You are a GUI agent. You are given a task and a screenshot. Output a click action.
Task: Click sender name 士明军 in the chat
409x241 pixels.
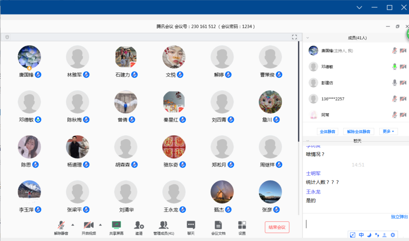coord(313,174)
